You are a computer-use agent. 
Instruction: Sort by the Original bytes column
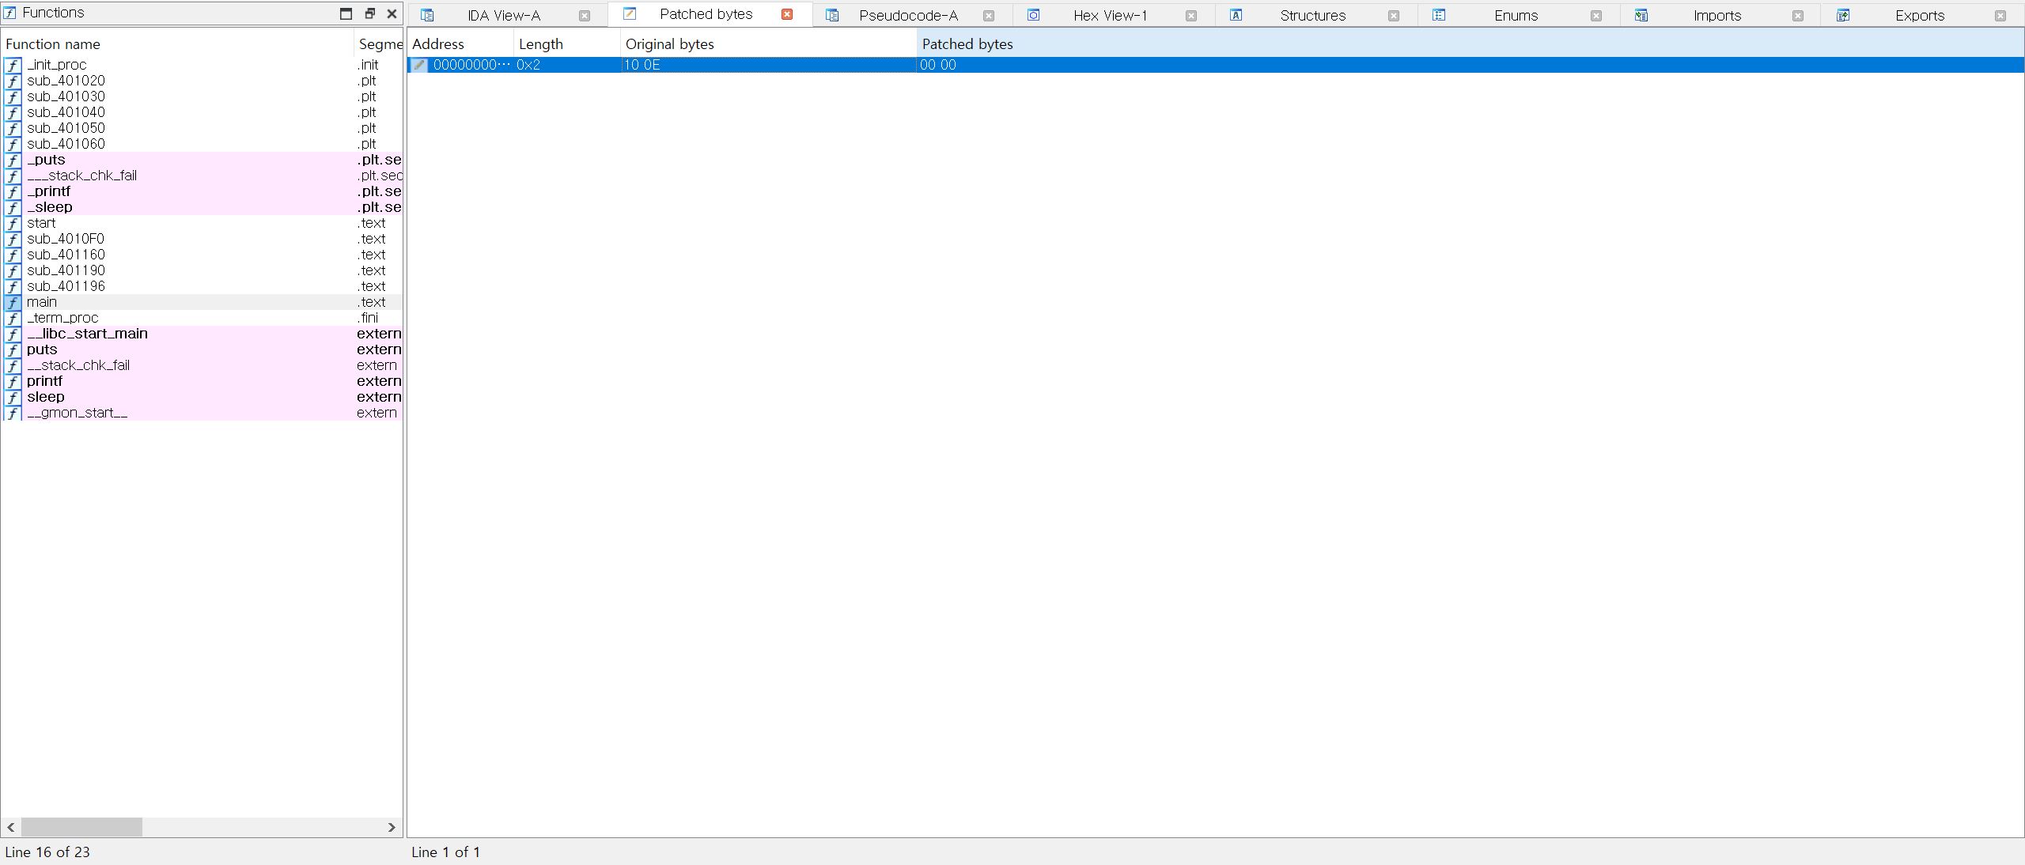point(669,44)
